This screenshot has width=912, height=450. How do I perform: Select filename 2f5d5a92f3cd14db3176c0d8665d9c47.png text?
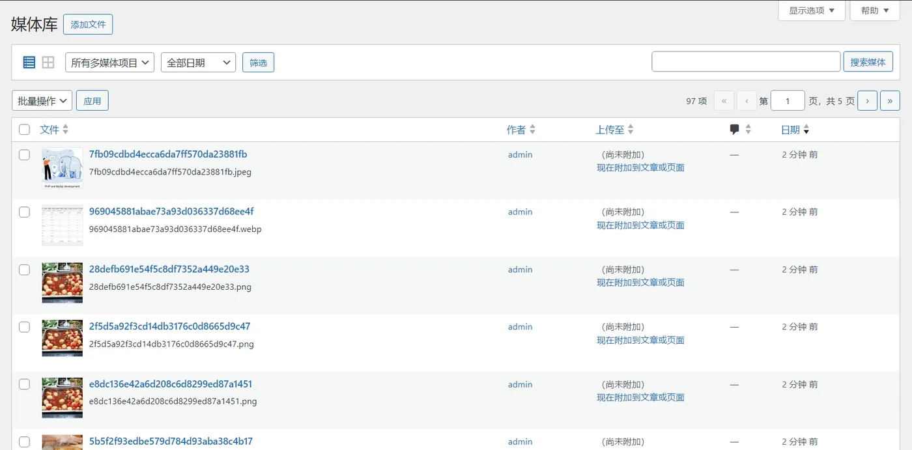(x=171, y=344)
